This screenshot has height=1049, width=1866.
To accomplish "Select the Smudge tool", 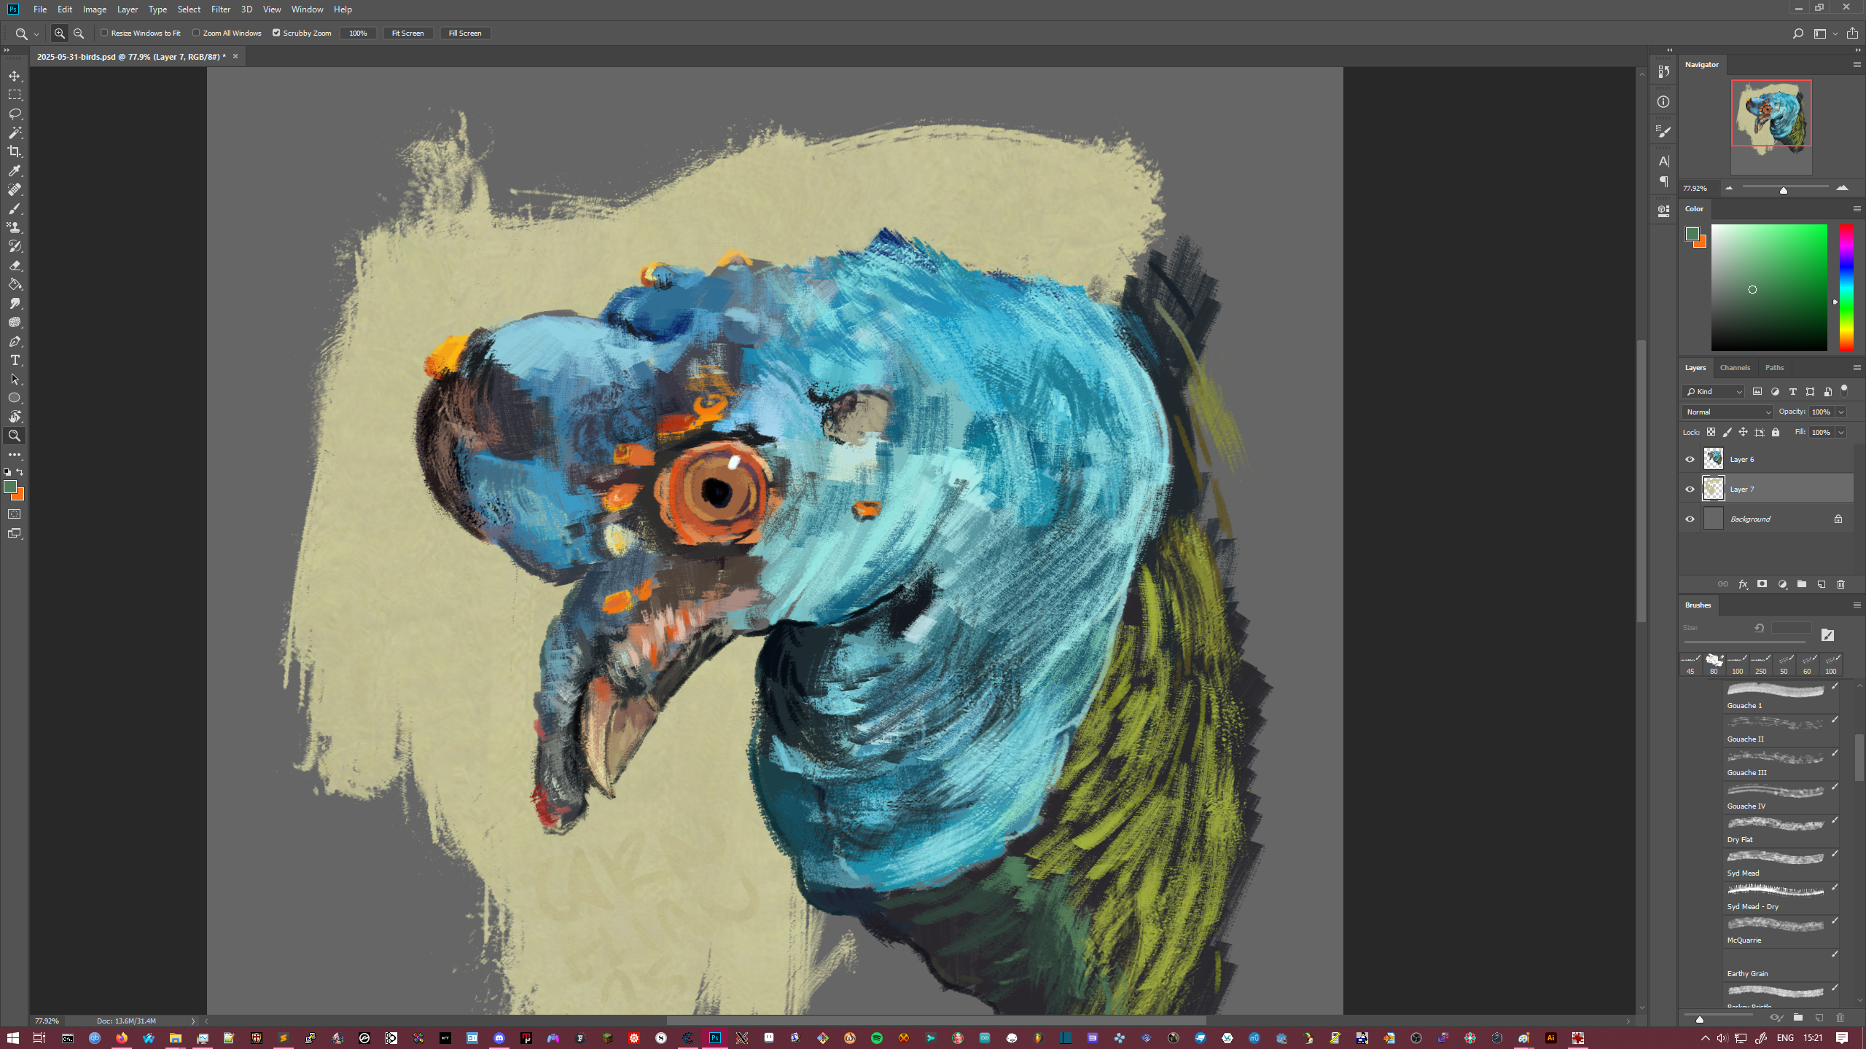I will point(15,303).
